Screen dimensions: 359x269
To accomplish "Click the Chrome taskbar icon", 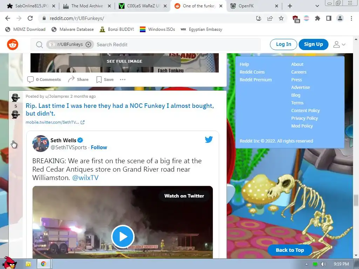I will coord(43,264).
